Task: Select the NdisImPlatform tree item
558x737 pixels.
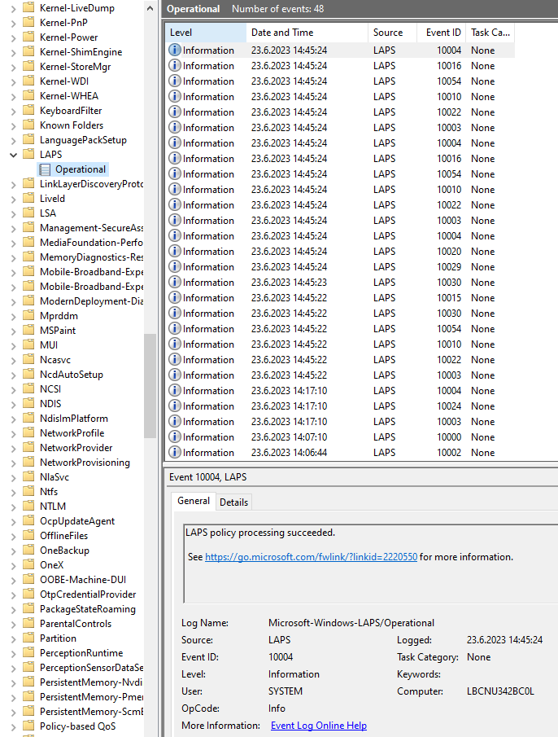Action: point(74,419)
